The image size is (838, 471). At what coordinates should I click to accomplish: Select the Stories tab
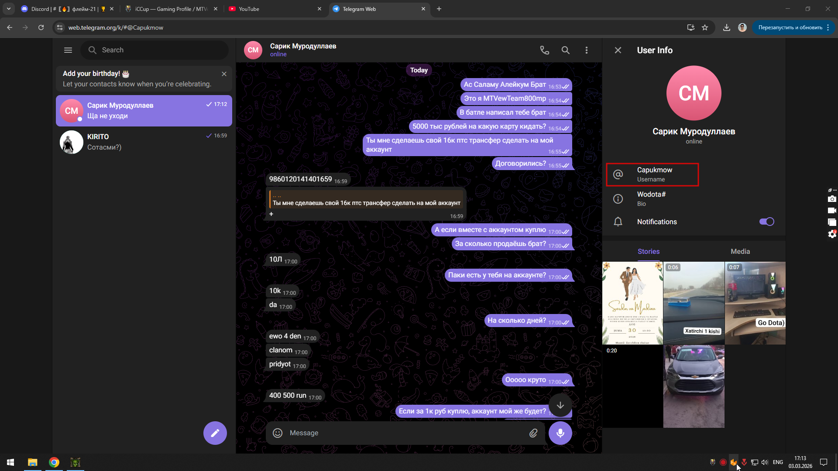tap(648, 251)
